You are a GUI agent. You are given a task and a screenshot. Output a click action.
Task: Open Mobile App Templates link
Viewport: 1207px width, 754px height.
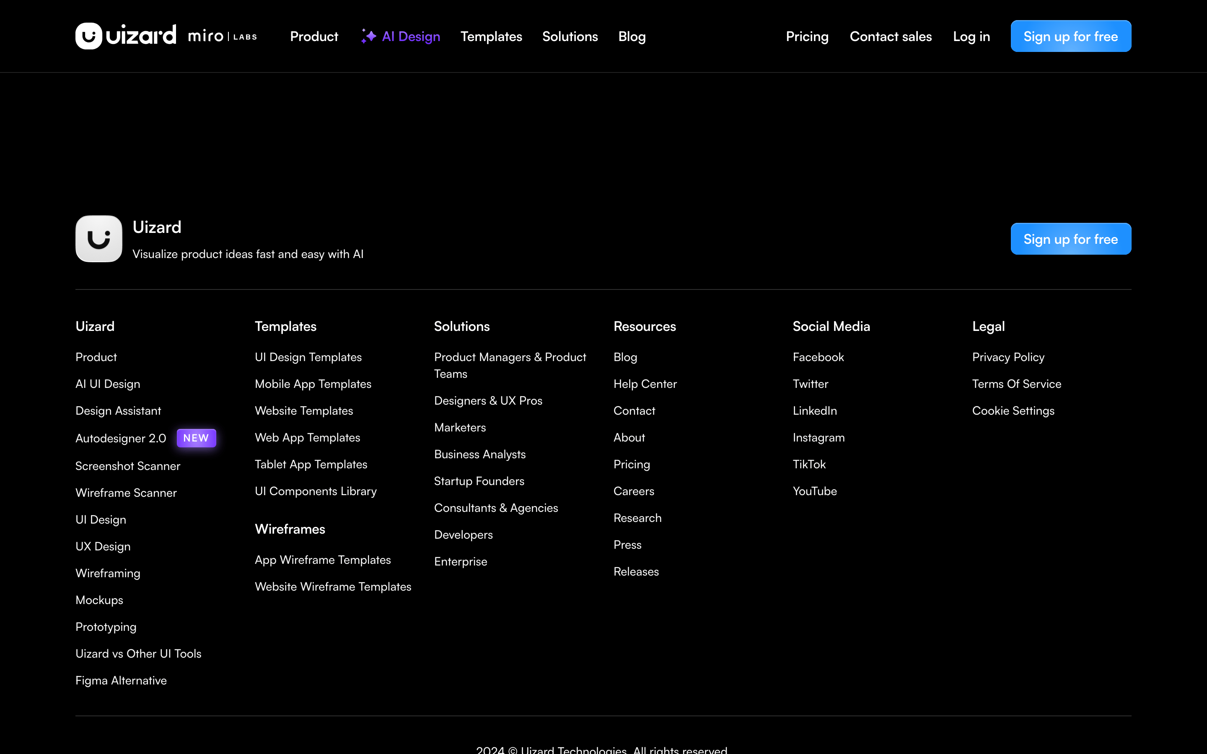coord(313,384)
